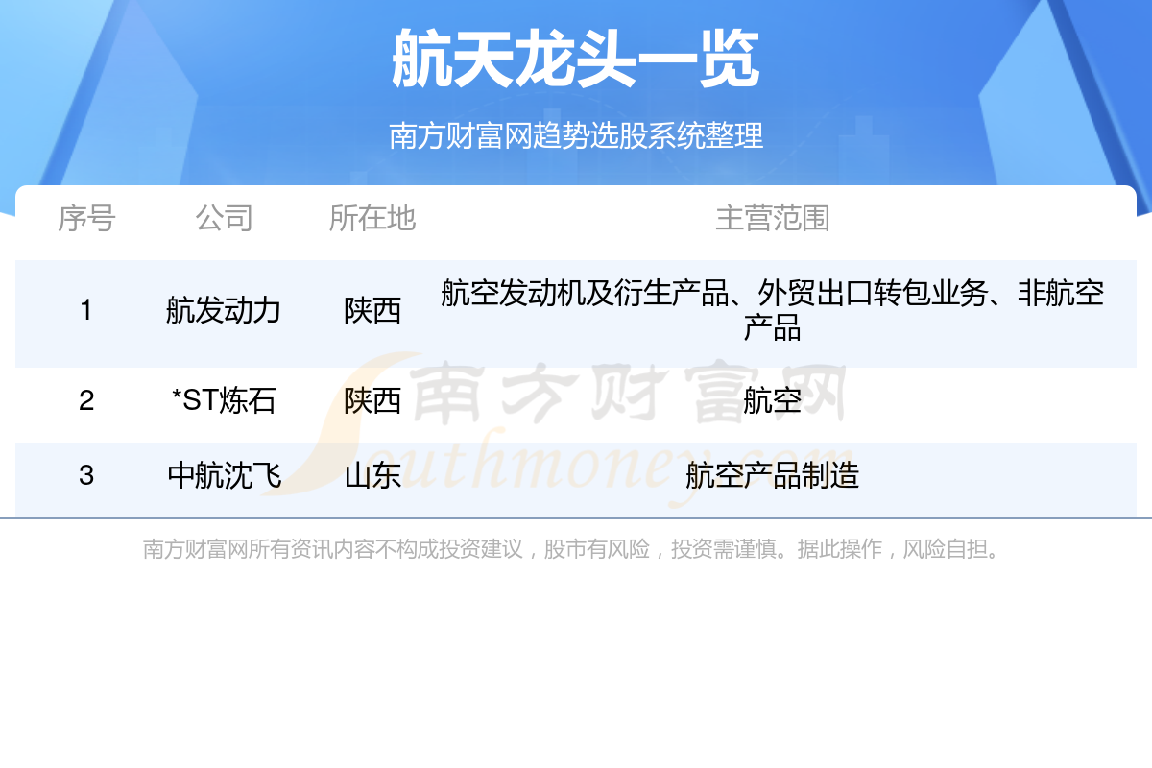This screenshot has width=1152, height=768.
Task: Click 陕西 in the *ST炼石 row
Action: pos(372,400)
